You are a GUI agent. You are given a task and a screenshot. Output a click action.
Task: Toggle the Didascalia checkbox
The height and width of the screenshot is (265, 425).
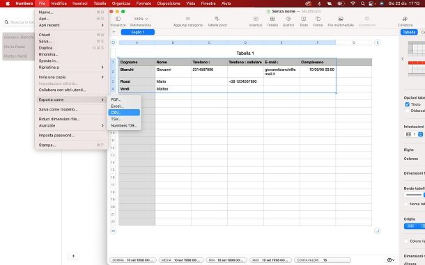tap(407, 111)
